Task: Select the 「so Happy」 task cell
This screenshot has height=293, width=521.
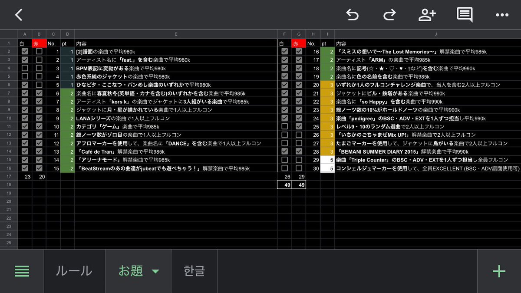Action: [x=428, y=102]
